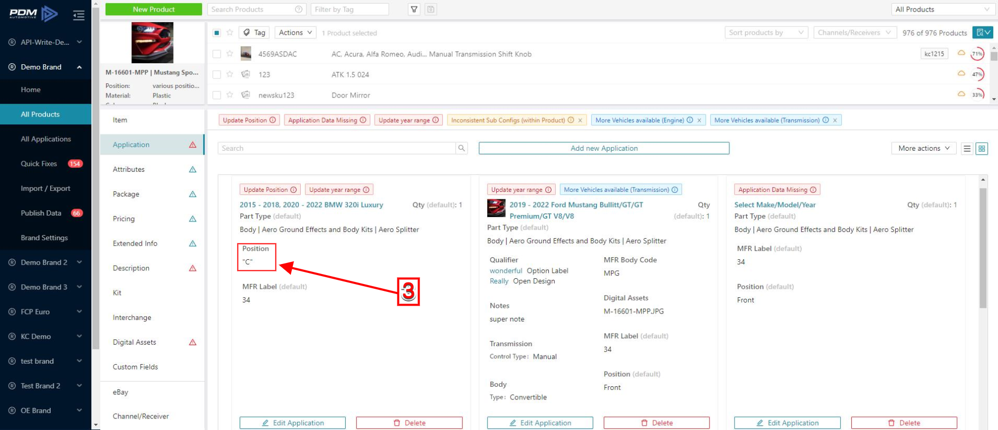Viewport: 998px width, 430px height.
Task: Switch to list view layout icon
Action: (967, 149)
